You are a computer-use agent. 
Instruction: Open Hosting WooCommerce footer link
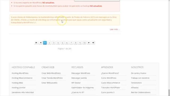point(22,78)
